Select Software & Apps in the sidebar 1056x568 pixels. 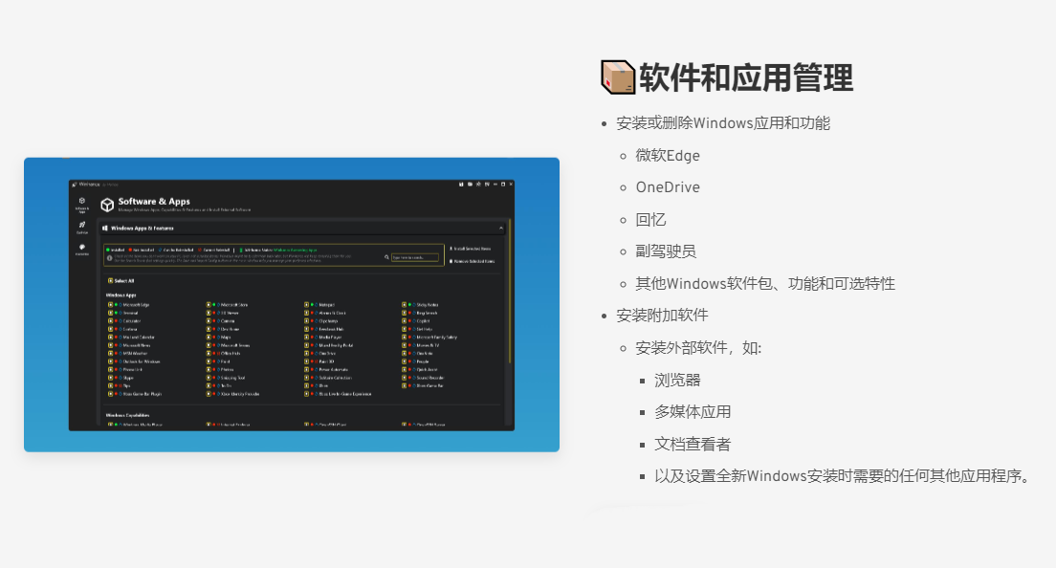[x=81, y=201]
